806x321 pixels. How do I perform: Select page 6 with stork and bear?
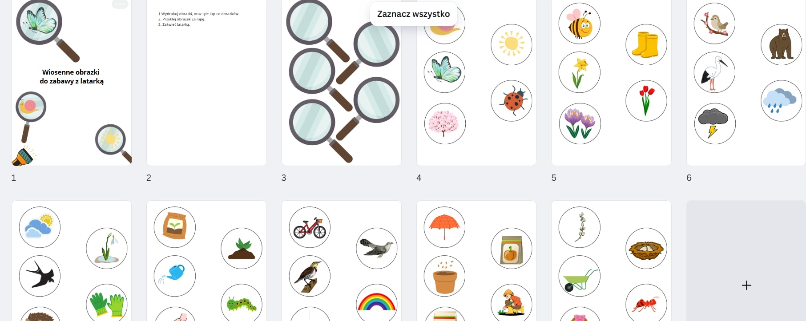pos(746,83)
